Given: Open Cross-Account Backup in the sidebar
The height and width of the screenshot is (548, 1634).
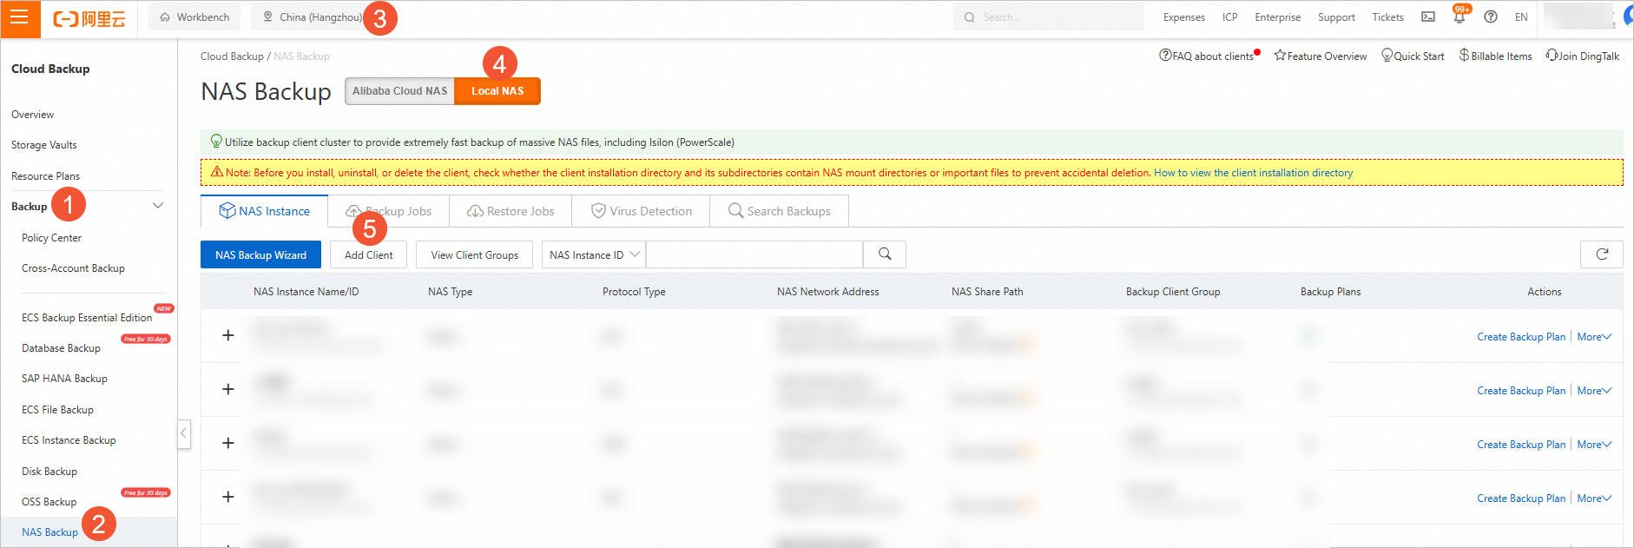Looking at the screenshot, I should click(73, 268).
